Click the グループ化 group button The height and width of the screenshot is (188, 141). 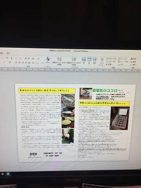point(123,59)
